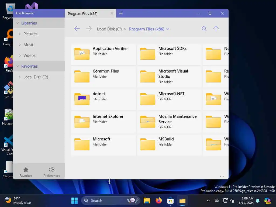Open the Microsoft.NET folder icon
Viewport: 276px width, 207px height.
(x=147, y=99)
